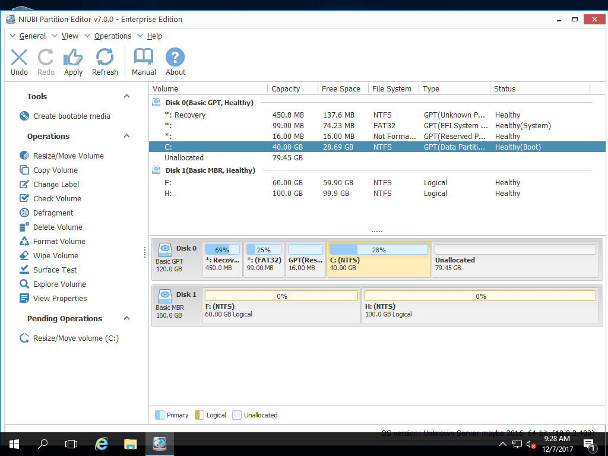Sort by the Capacity column header
The image size is (608, 456).
coord(292,89)
